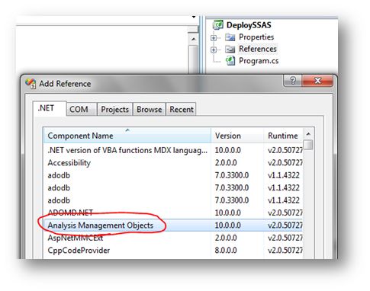This screenshot has width=370, height=291.
Task: Click the References folder icon
Action: click(x=230, y=49)
